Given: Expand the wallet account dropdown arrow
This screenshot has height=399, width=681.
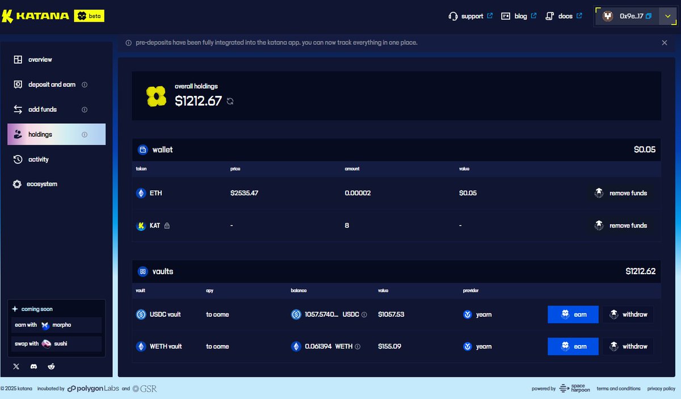Looking at the screenshot, I should coord(667,16).
